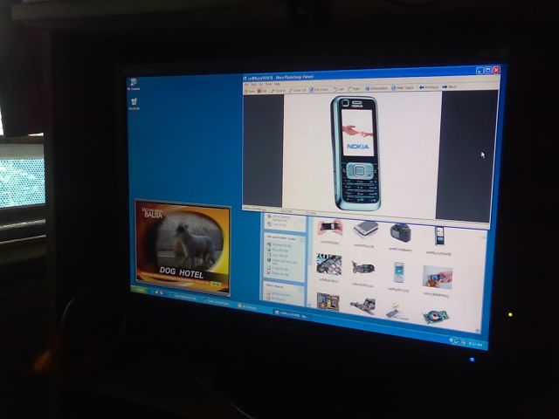Select the silver slim phone thumbnail
The image size is (559, 419).
pos(399,272)
